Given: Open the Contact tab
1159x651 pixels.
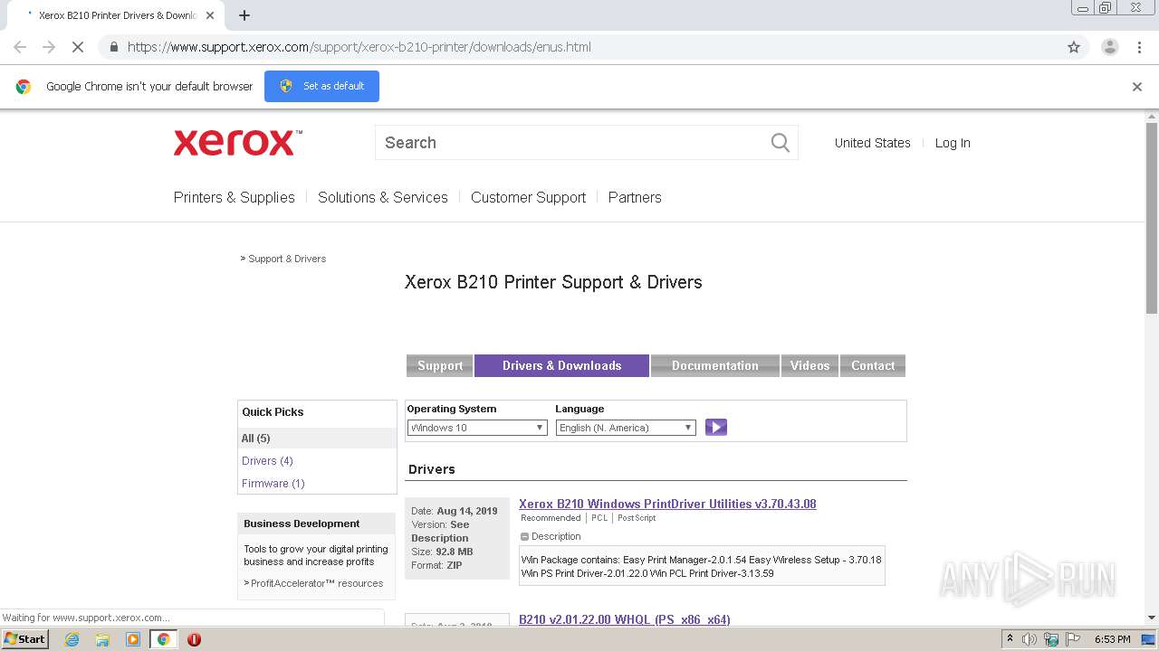Looking at the screenshot, I should pyautogui.click(x=873, y=365).
